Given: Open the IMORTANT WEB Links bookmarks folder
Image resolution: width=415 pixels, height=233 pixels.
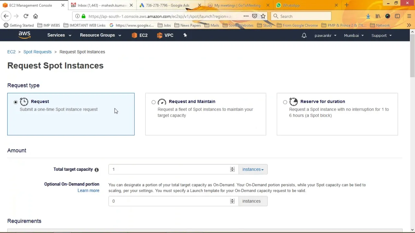Looking at the screenshot, I should pos(84,25).
